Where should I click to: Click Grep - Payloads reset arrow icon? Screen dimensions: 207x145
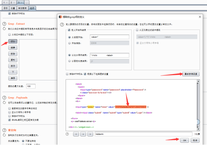(4, 102)
